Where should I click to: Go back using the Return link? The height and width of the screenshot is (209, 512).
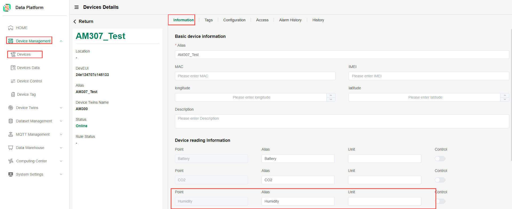coord(83,21)
